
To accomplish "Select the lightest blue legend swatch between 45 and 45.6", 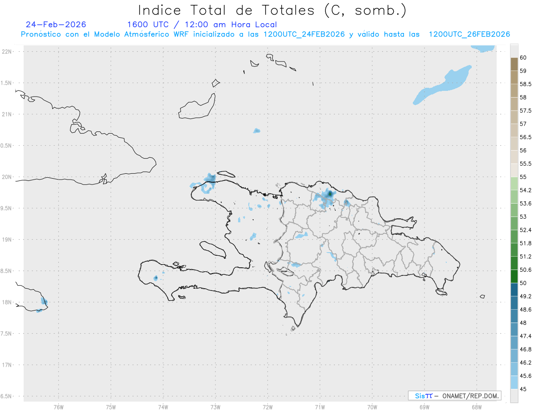I will (514, 382).
